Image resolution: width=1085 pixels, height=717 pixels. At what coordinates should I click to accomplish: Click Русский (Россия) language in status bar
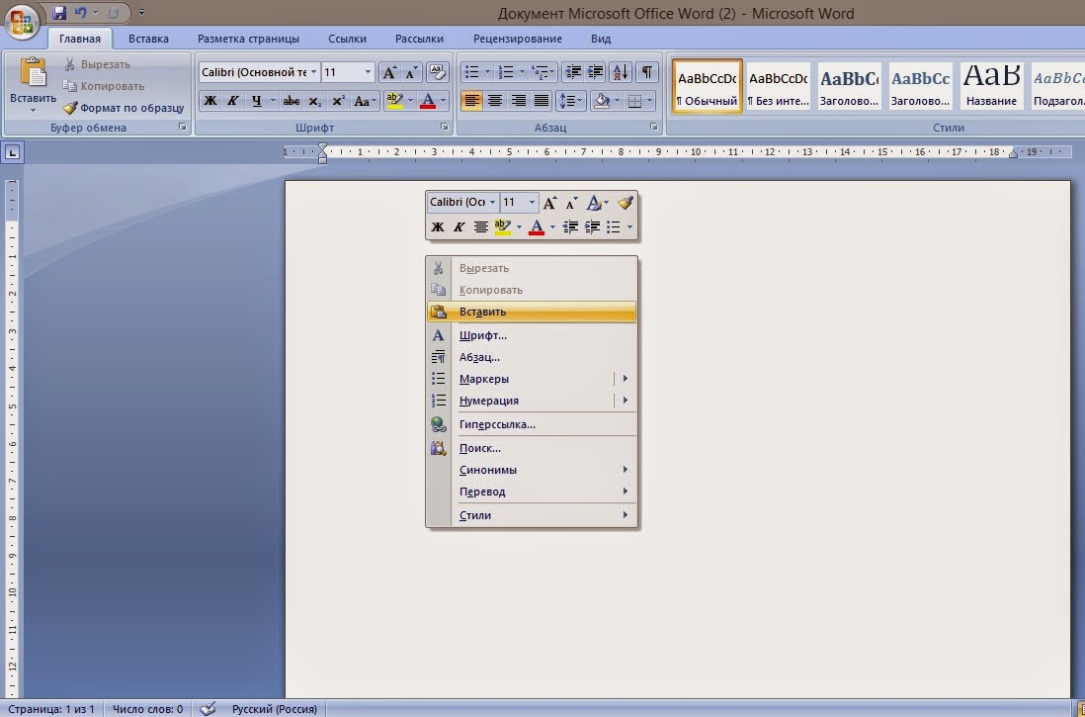pos(275,709)
